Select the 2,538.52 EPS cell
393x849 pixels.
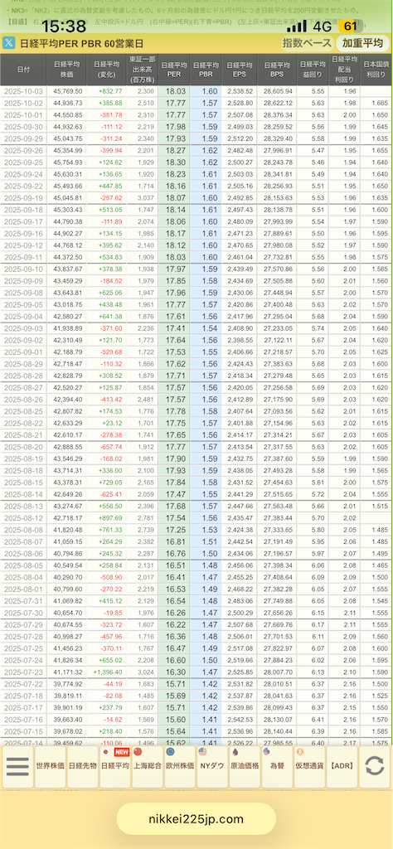[x=239, y=91]
